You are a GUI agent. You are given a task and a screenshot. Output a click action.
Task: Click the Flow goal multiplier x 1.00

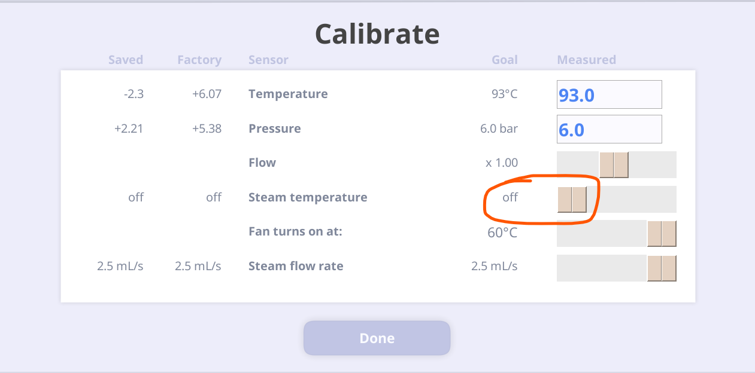point(502,163)
